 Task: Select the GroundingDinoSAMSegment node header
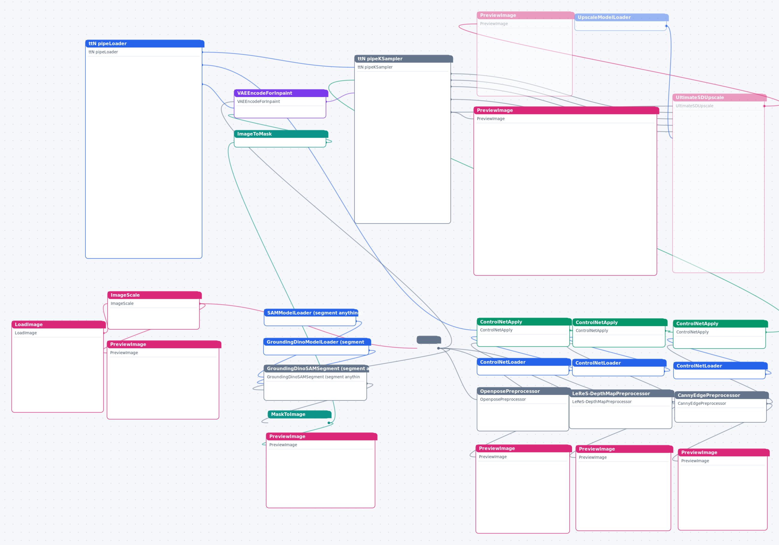(316, 368)
